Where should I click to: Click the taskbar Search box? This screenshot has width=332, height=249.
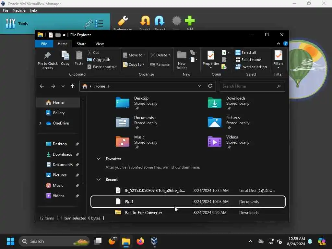coord(54,241)
